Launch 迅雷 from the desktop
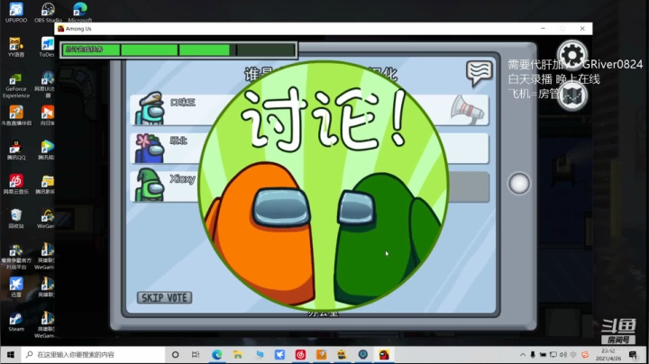 (x=16, y=287)
